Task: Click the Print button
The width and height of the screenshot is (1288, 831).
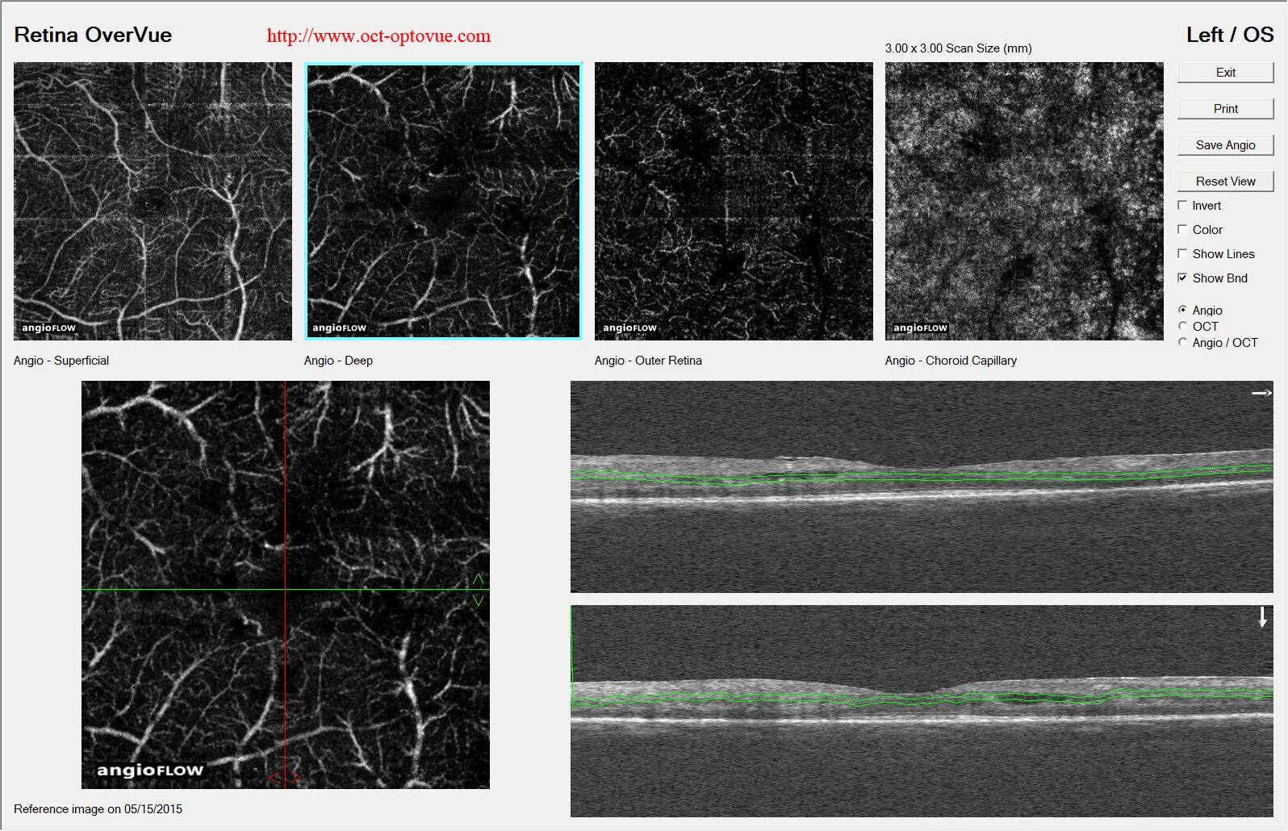Action: click(x=1225, y=109)
